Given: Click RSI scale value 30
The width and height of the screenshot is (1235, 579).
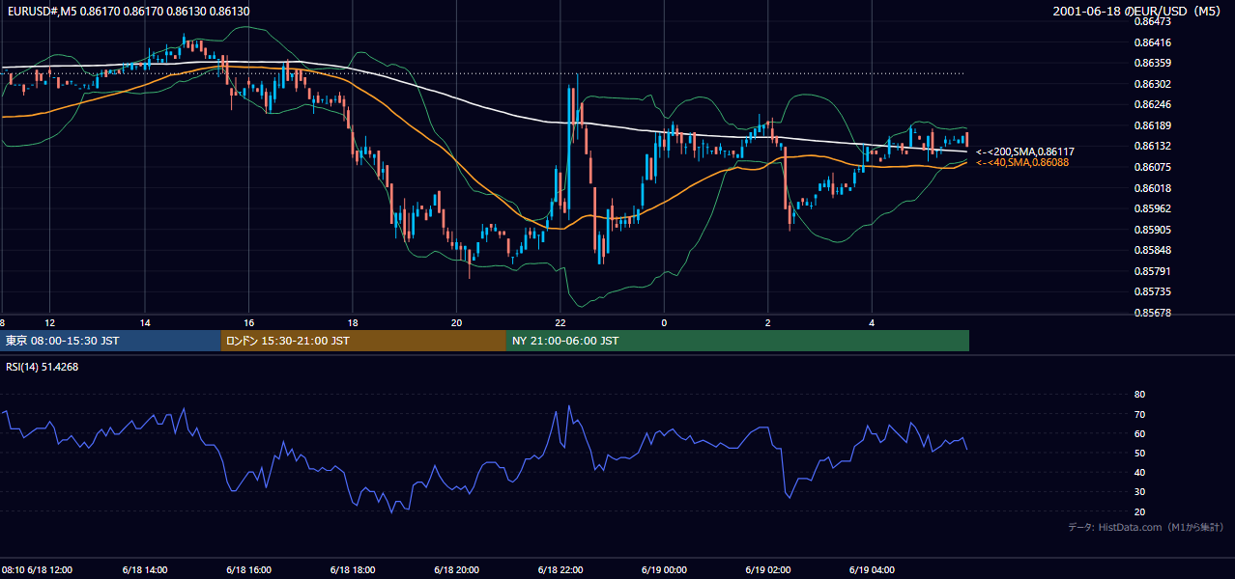Looking at the screenshot, I should (x=1139, y=492).
